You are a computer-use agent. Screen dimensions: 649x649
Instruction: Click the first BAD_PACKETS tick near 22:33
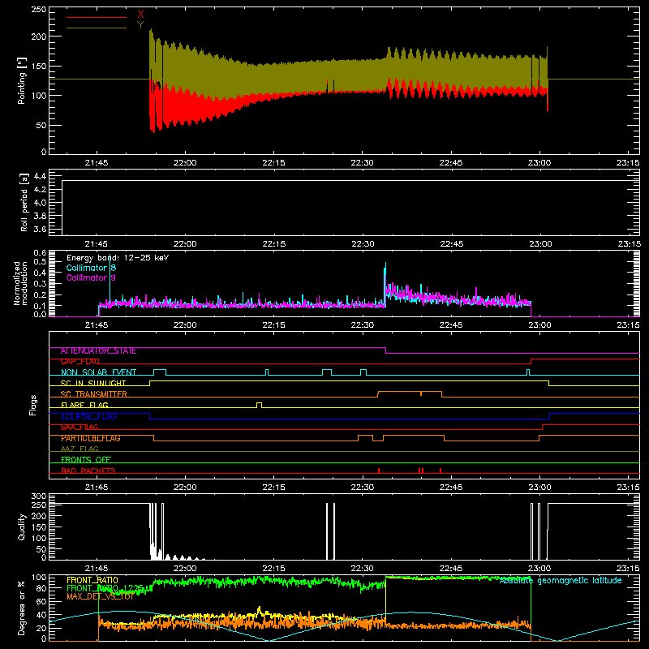pos(379,471)
